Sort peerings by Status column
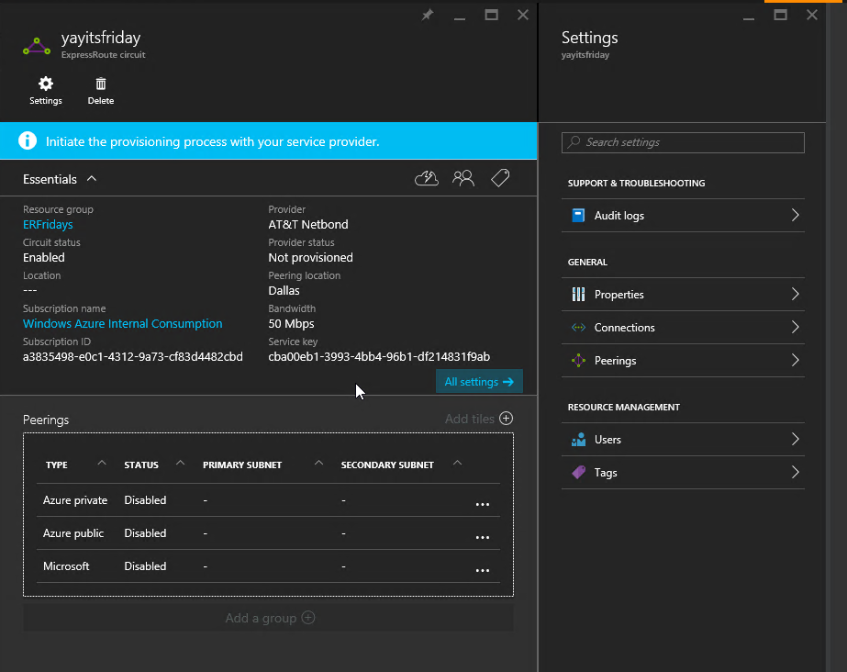The height and width of the screenshot is (672, 847). click(141, 465)
